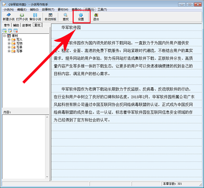This screenshot has width=204, height=188.
Task: Expand the 写物 tree node
Action: coord(9,43)
